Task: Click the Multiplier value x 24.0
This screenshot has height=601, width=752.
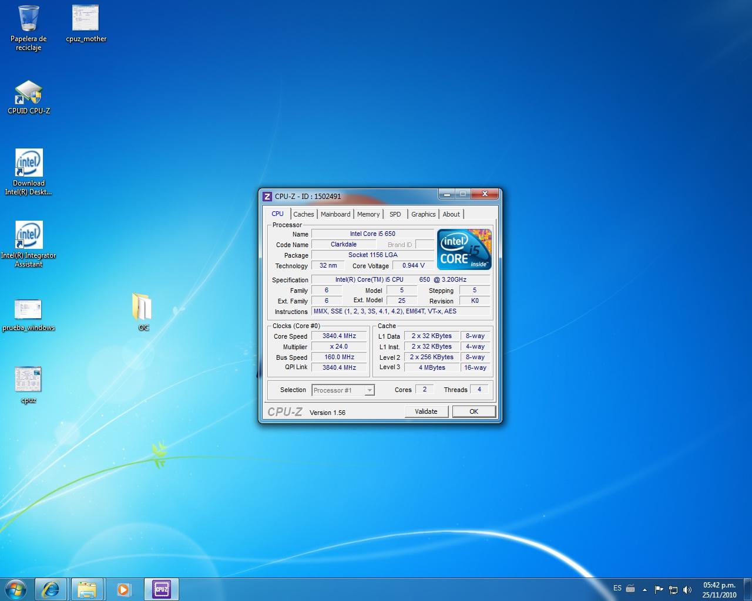Action: click(339, 346)
